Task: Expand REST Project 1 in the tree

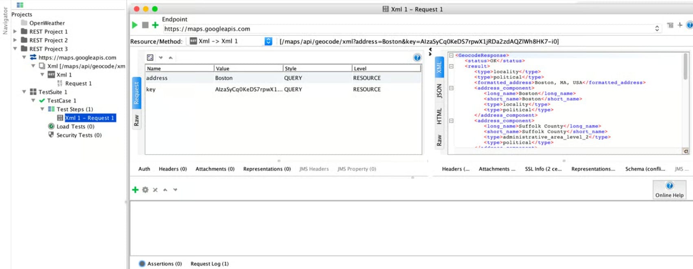Action: tap(15, 31)
